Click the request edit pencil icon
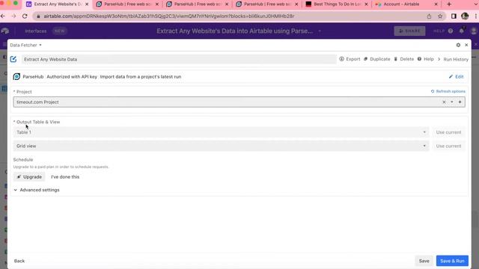 (13, 59)
